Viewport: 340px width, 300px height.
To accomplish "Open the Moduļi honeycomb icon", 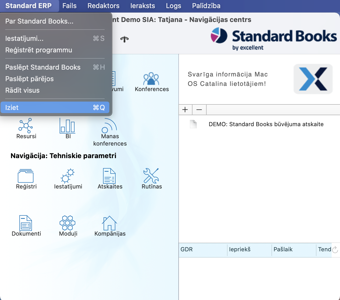I will tap(68, 223).
